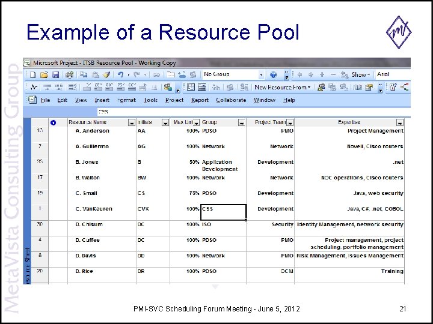The height and width of the screenshot is (324, 433).
Task: Click the OCM project team cell
Action: point(271,275)
